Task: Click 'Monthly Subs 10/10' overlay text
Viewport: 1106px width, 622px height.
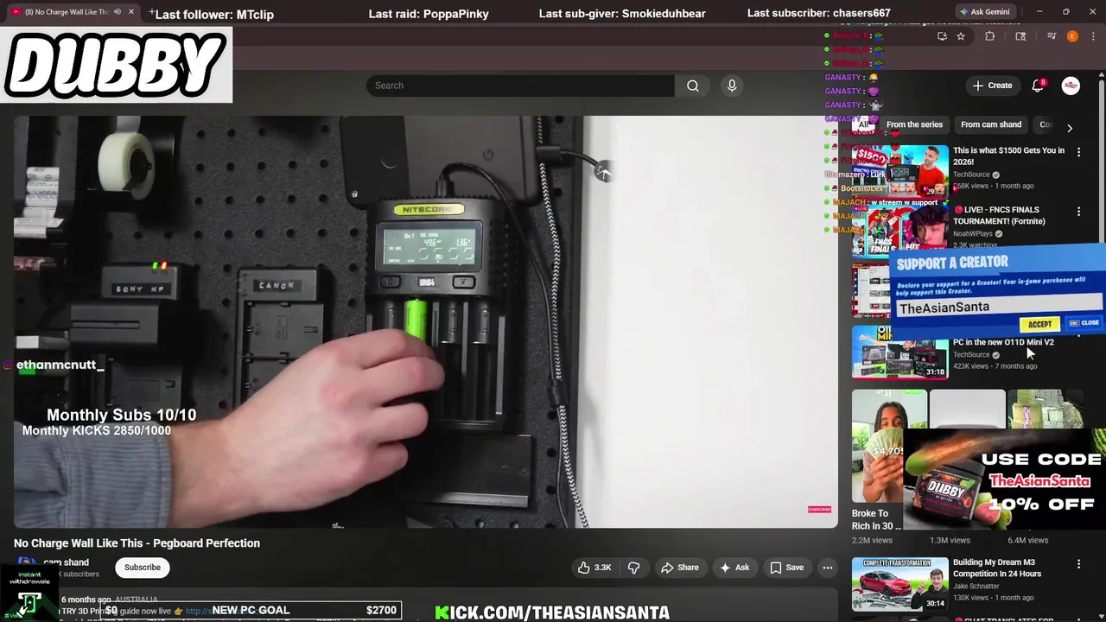Action: pyautogui.click(x=121, y=415)
